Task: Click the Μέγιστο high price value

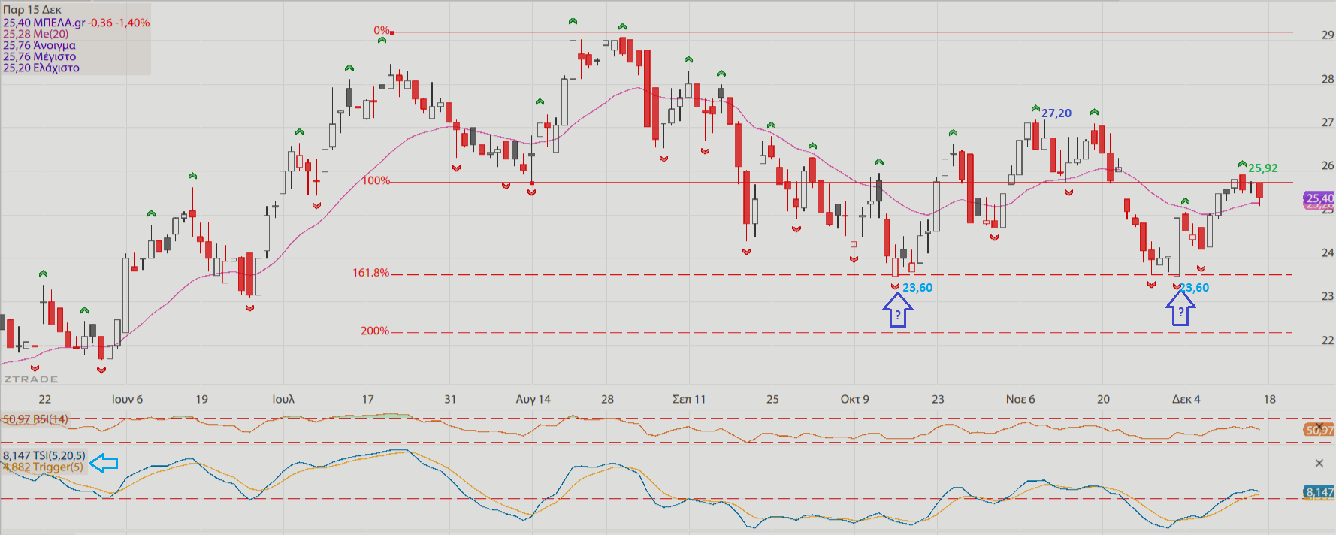Action: [x=39, y=56]
